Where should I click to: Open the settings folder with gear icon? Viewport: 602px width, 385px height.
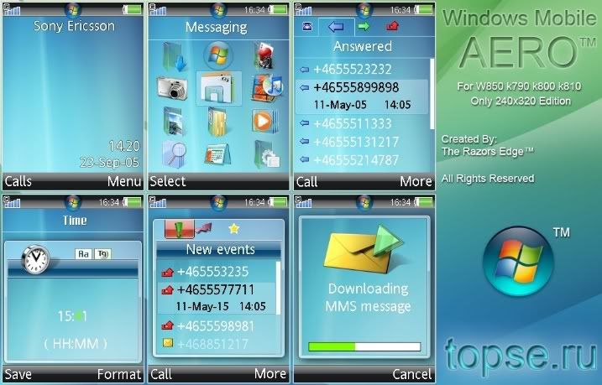click(267, 154)
